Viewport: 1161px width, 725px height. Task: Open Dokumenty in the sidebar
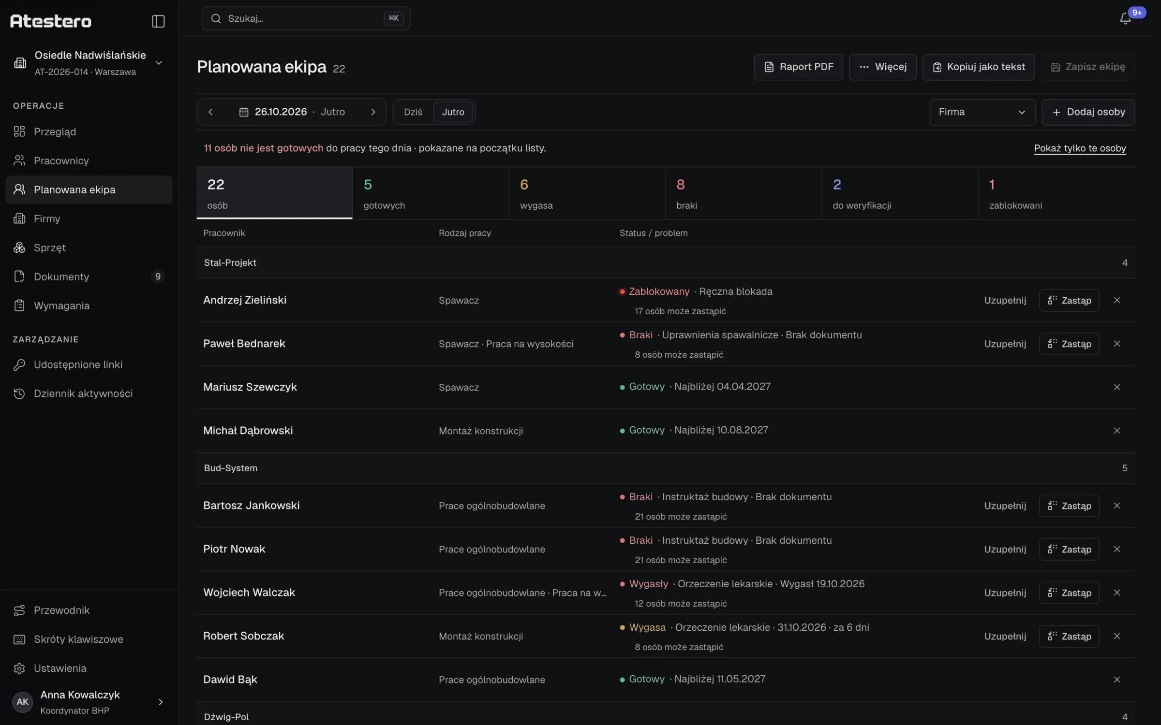[x=89, y=276]
